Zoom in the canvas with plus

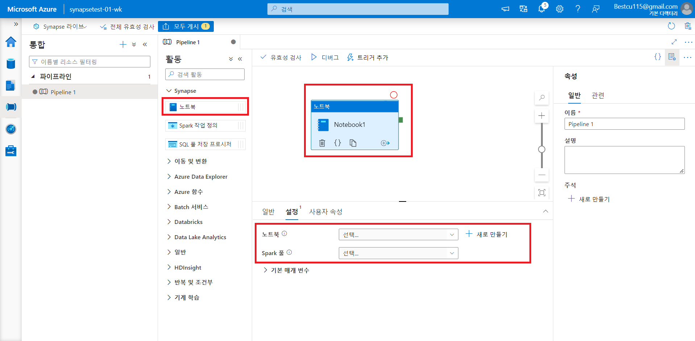(x=542, y=116)
